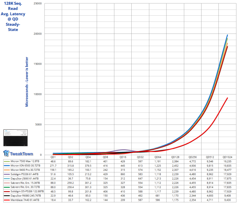Select the Micron ION 6500 30.72TB legend row
This screenshot has height=218, width=238.
point(24,166)
